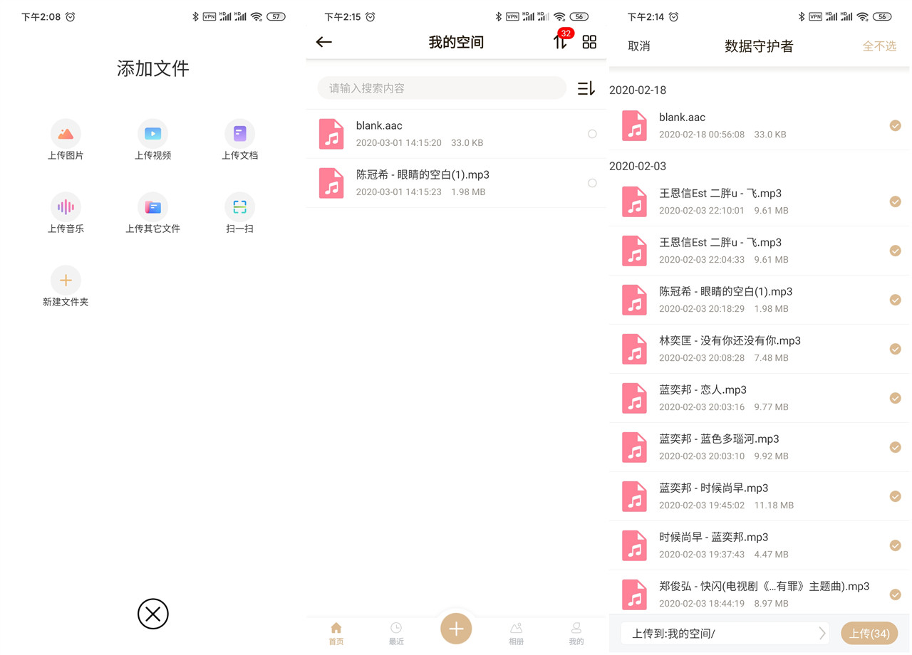Open transfer list icon with badge 32

tap(561, 42)
